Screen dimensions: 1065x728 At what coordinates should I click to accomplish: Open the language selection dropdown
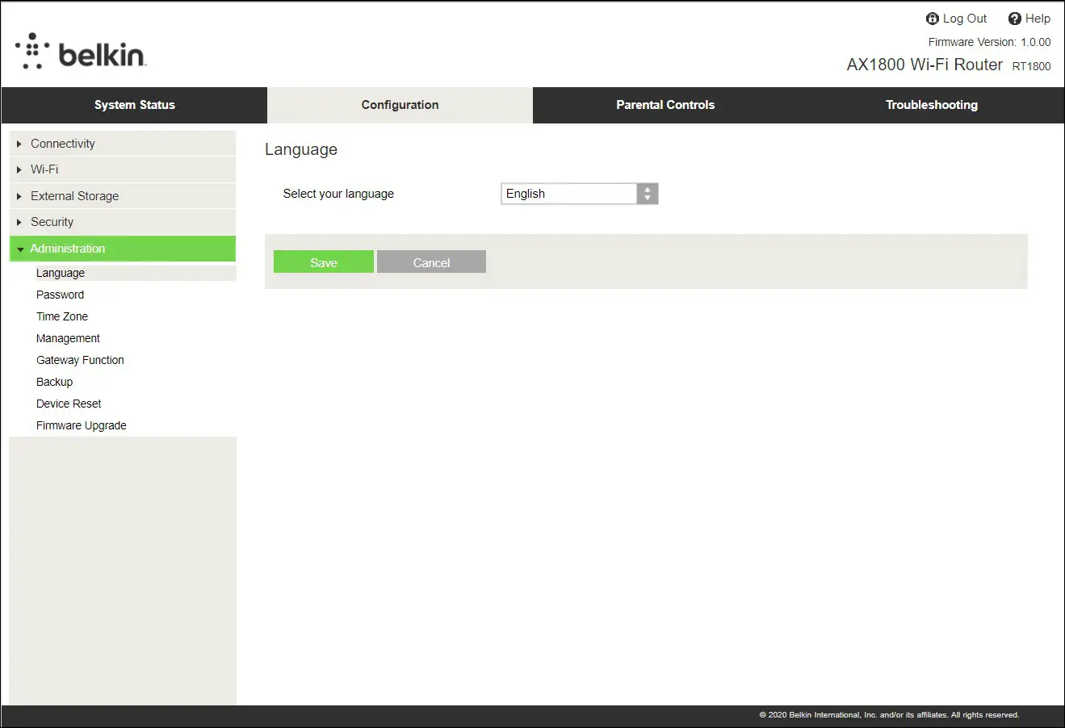click(580, 194)
